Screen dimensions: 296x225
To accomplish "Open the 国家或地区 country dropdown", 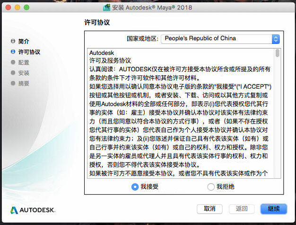I will pos(220,39).
